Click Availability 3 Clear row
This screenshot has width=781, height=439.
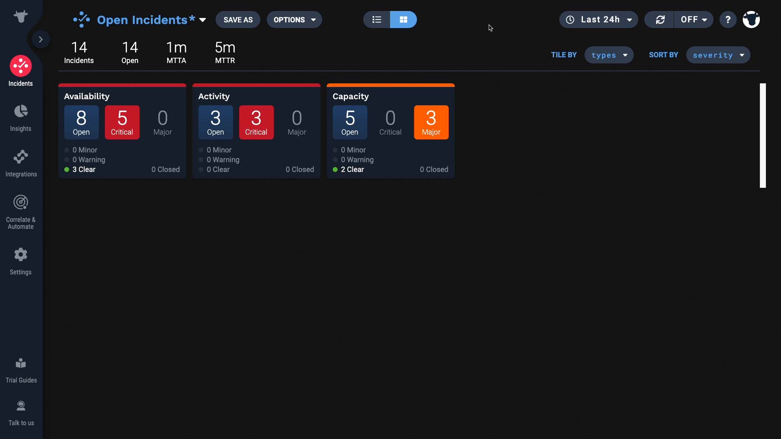(x=80, y=170)
